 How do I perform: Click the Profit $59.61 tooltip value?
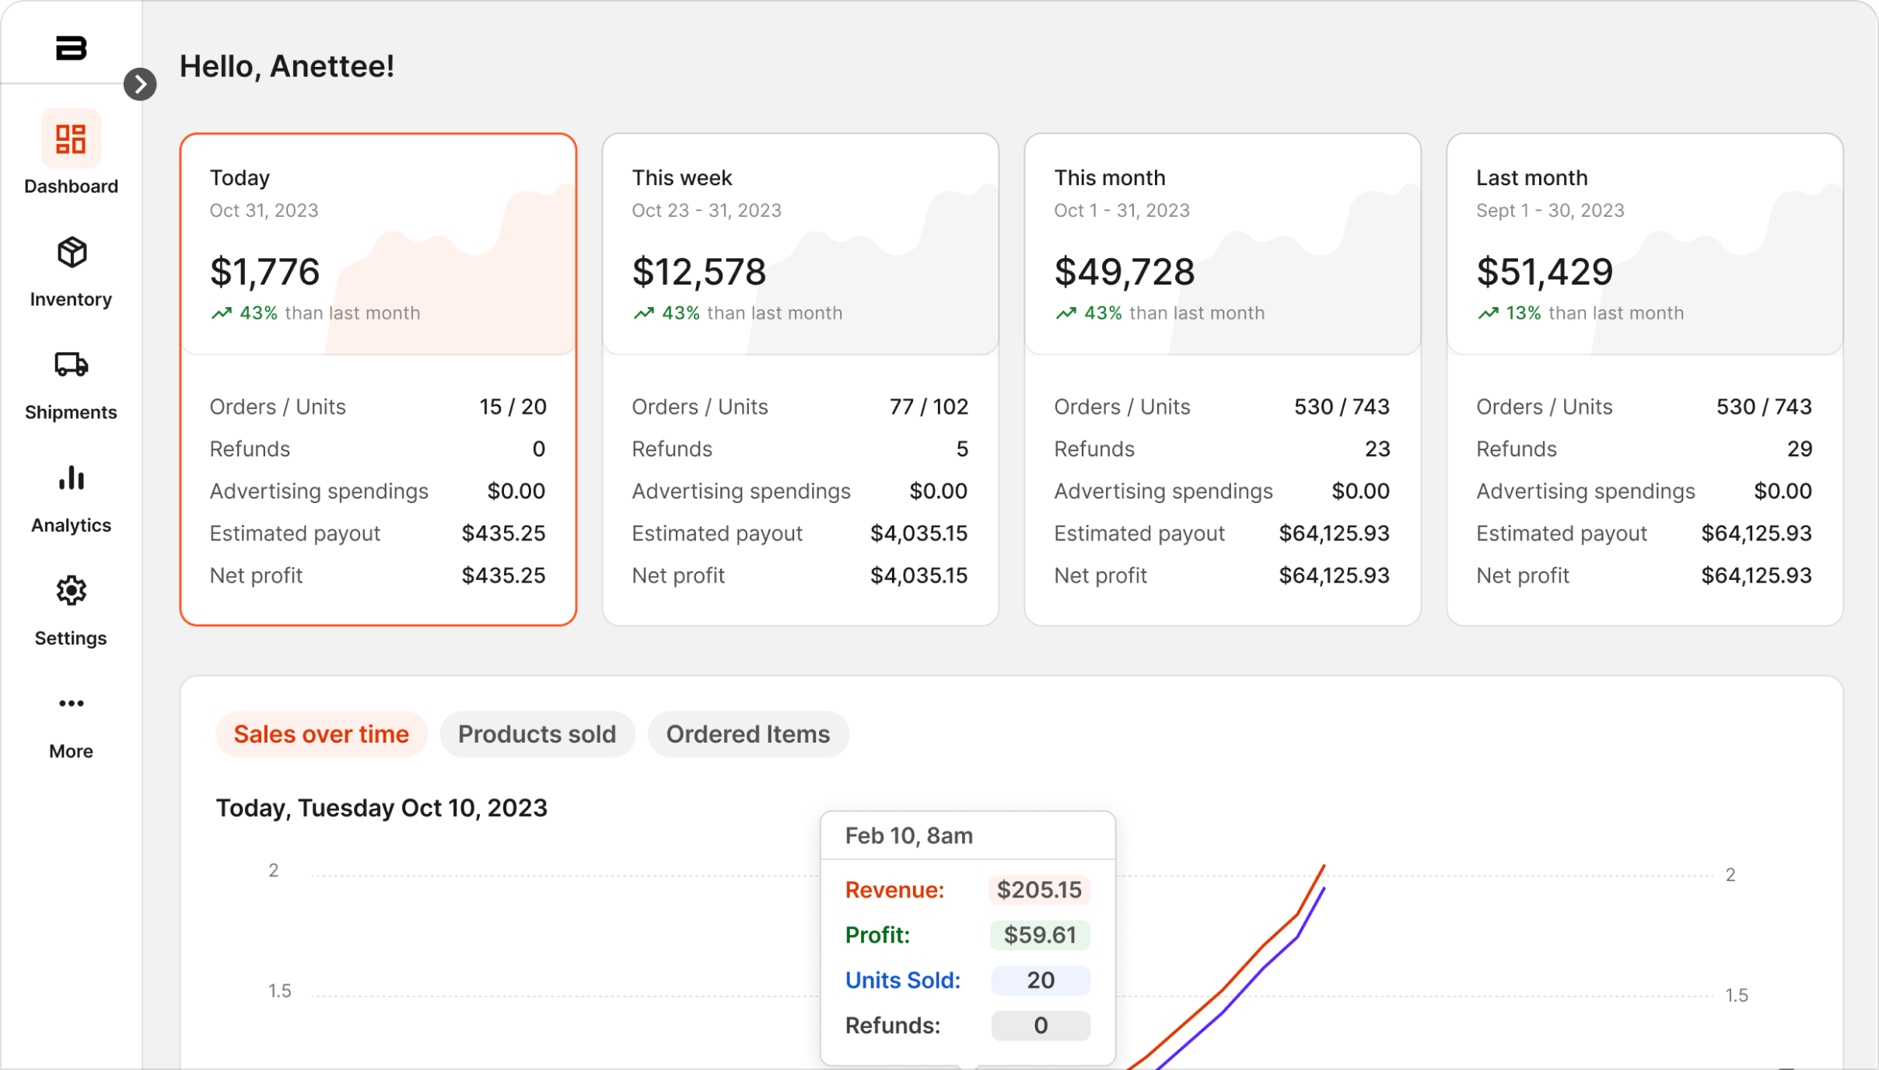(1040, 935)
